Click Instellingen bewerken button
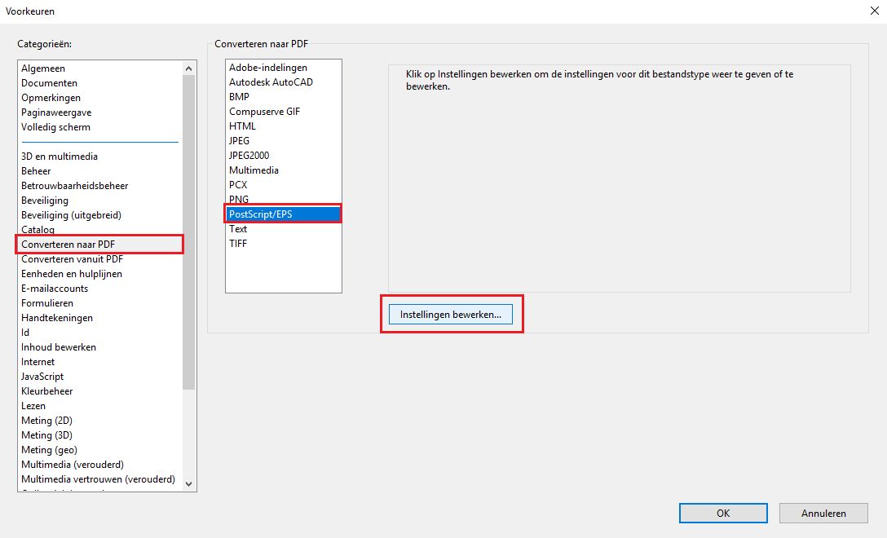The width and height of the screenshot is (887, 538). click(452, 314)
